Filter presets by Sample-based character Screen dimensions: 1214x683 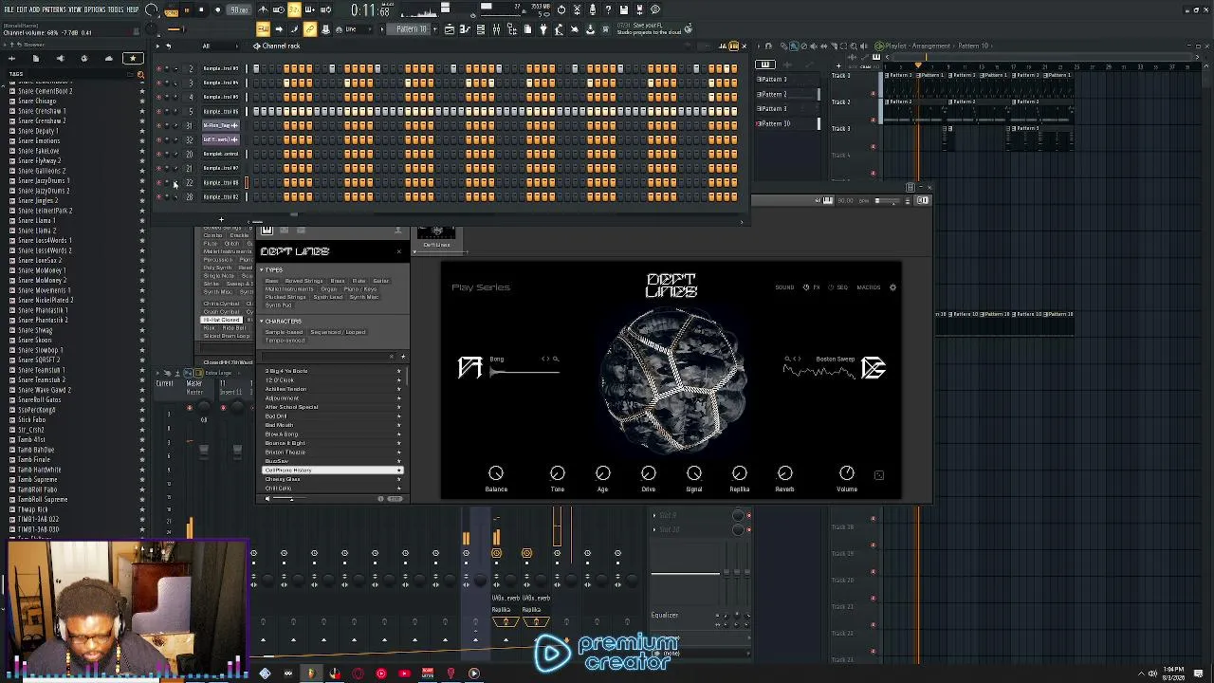(x=284, y=332)
